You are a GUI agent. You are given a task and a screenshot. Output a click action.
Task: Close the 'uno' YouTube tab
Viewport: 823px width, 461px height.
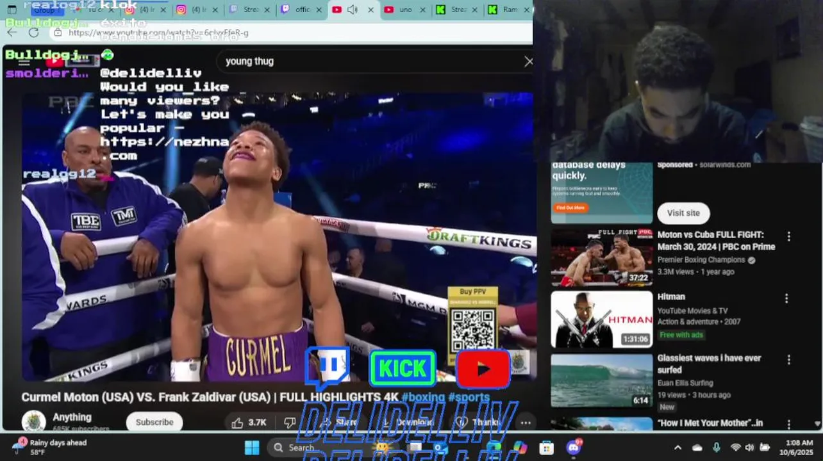point(422,10)
